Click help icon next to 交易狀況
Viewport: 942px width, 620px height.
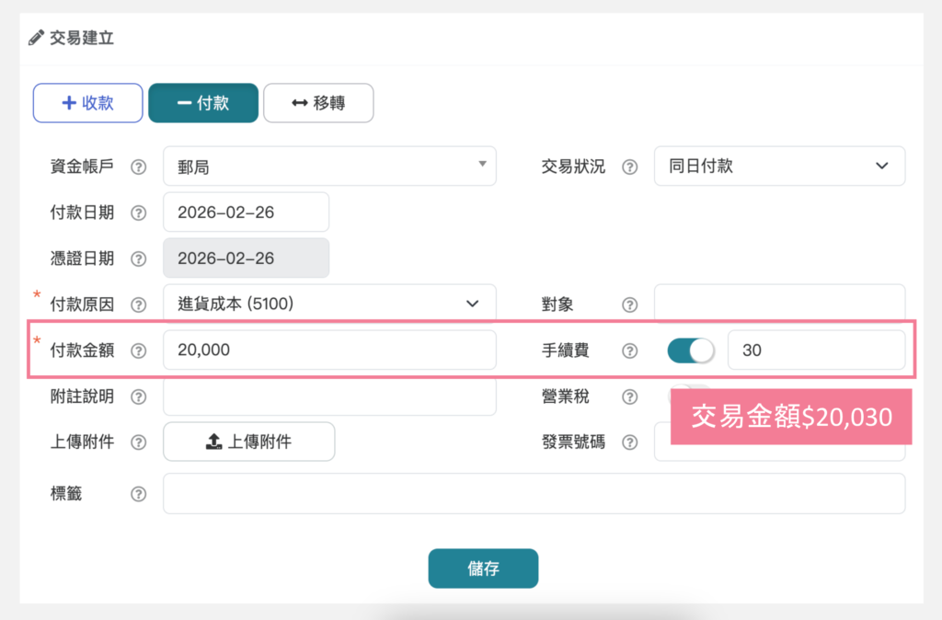click(629, 166)
